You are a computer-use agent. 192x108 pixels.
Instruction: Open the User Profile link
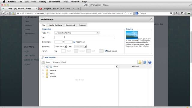click(x=29, y=55)
